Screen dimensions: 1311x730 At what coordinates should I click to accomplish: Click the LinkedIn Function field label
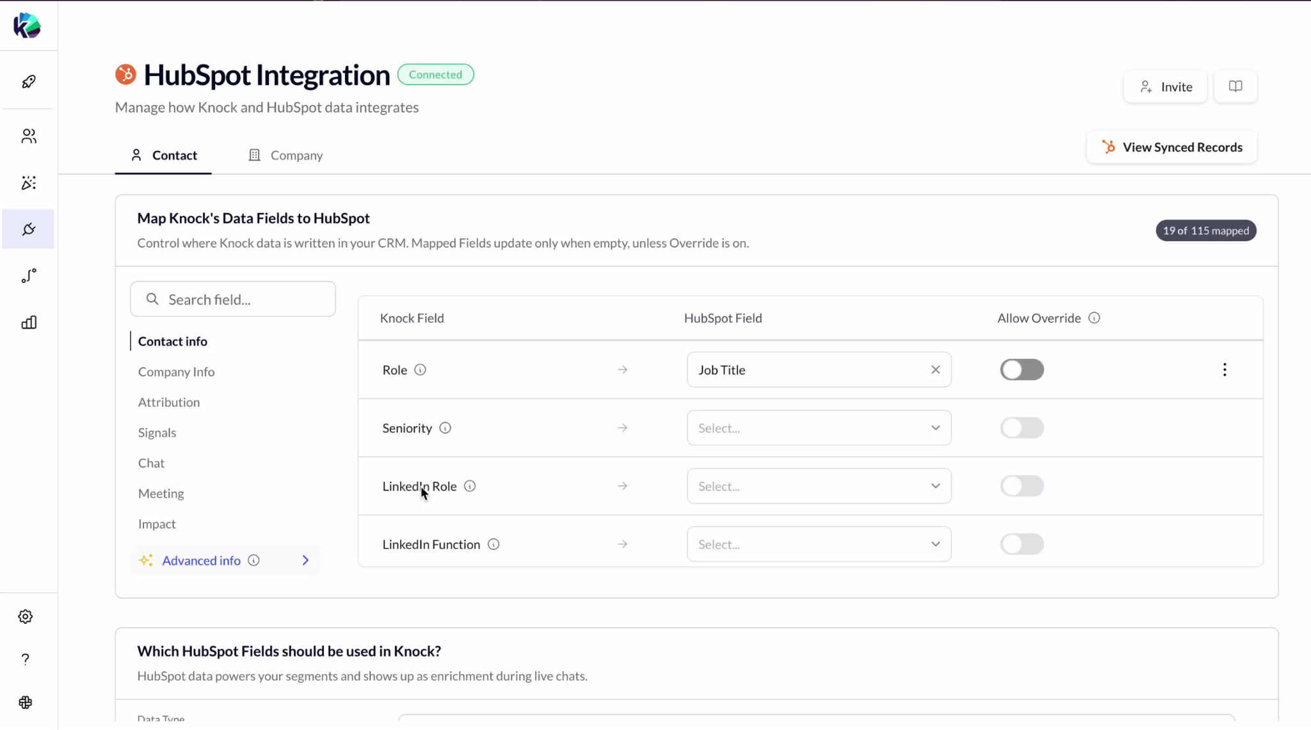tap(431, 544)
